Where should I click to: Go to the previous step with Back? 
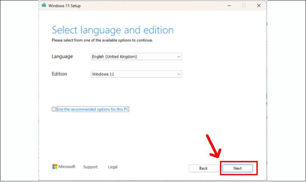pos(203,168)
